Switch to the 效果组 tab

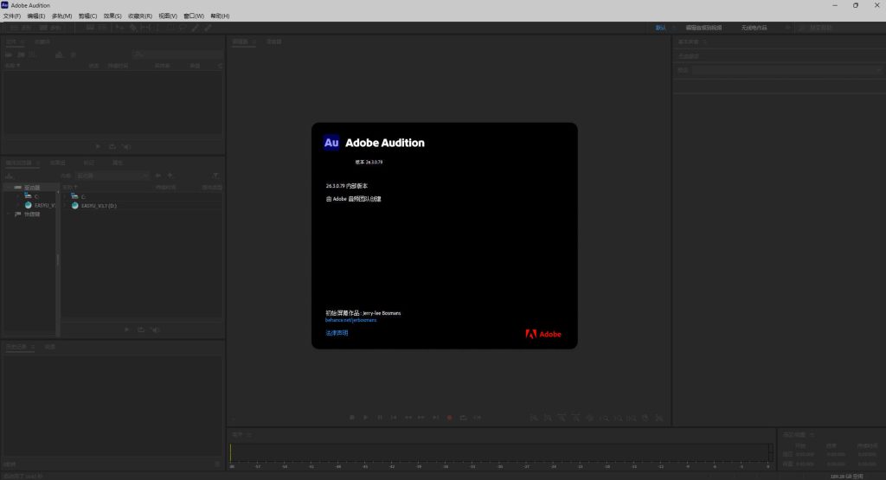(x=58, y=163)
